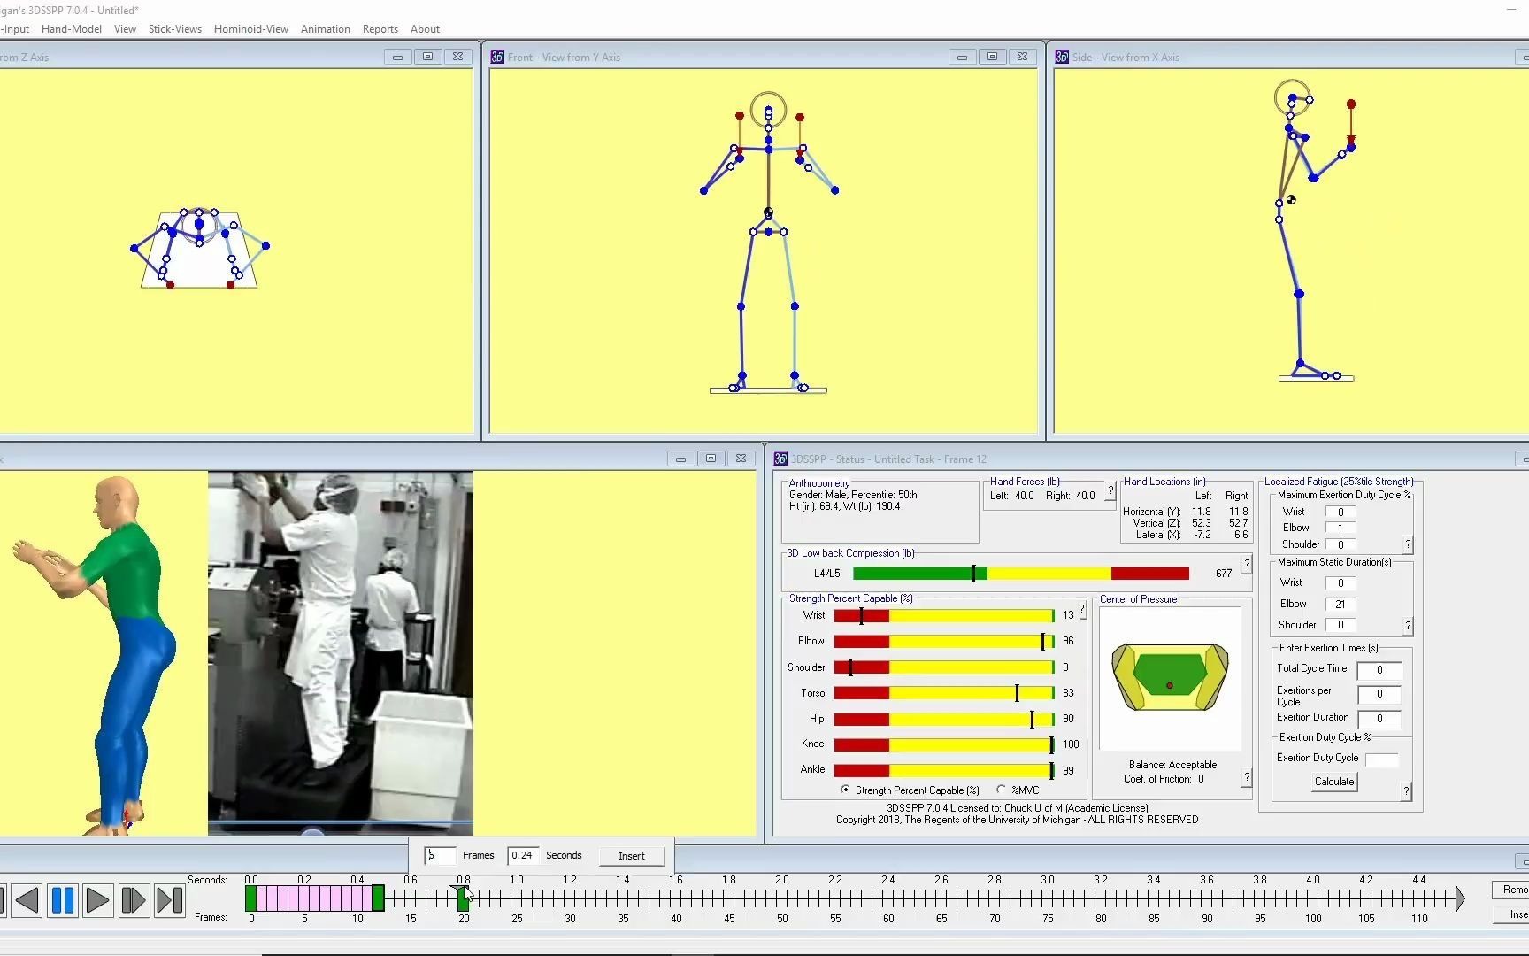Open help for 3D Low back Compression
1529x956 pixels.
point(1247,564)
